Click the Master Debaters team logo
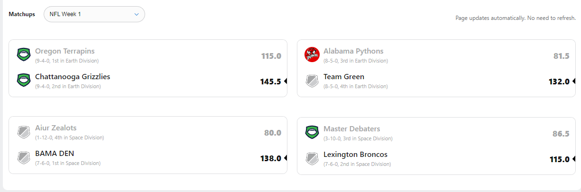The height and width of the screenshot is (192, 581). (x=312, y=132)
